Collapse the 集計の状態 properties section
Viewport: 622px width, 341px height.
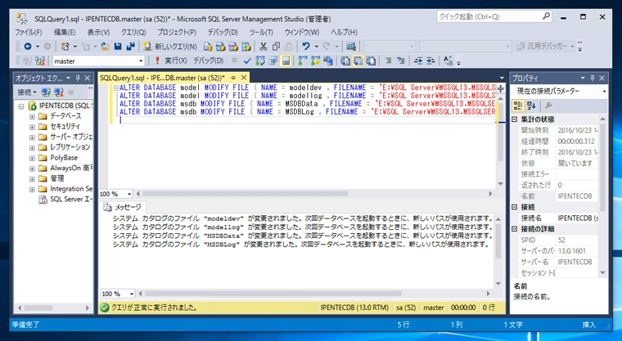tap(515, 119)
